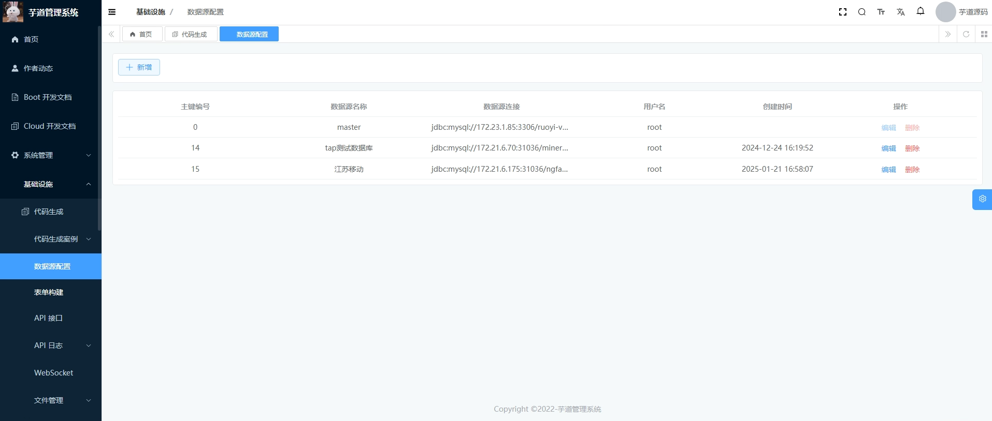The width and height of the screenshot is (992, 421).
Task: Delete the tap测试数据库 data source
Action: (912, 148)
